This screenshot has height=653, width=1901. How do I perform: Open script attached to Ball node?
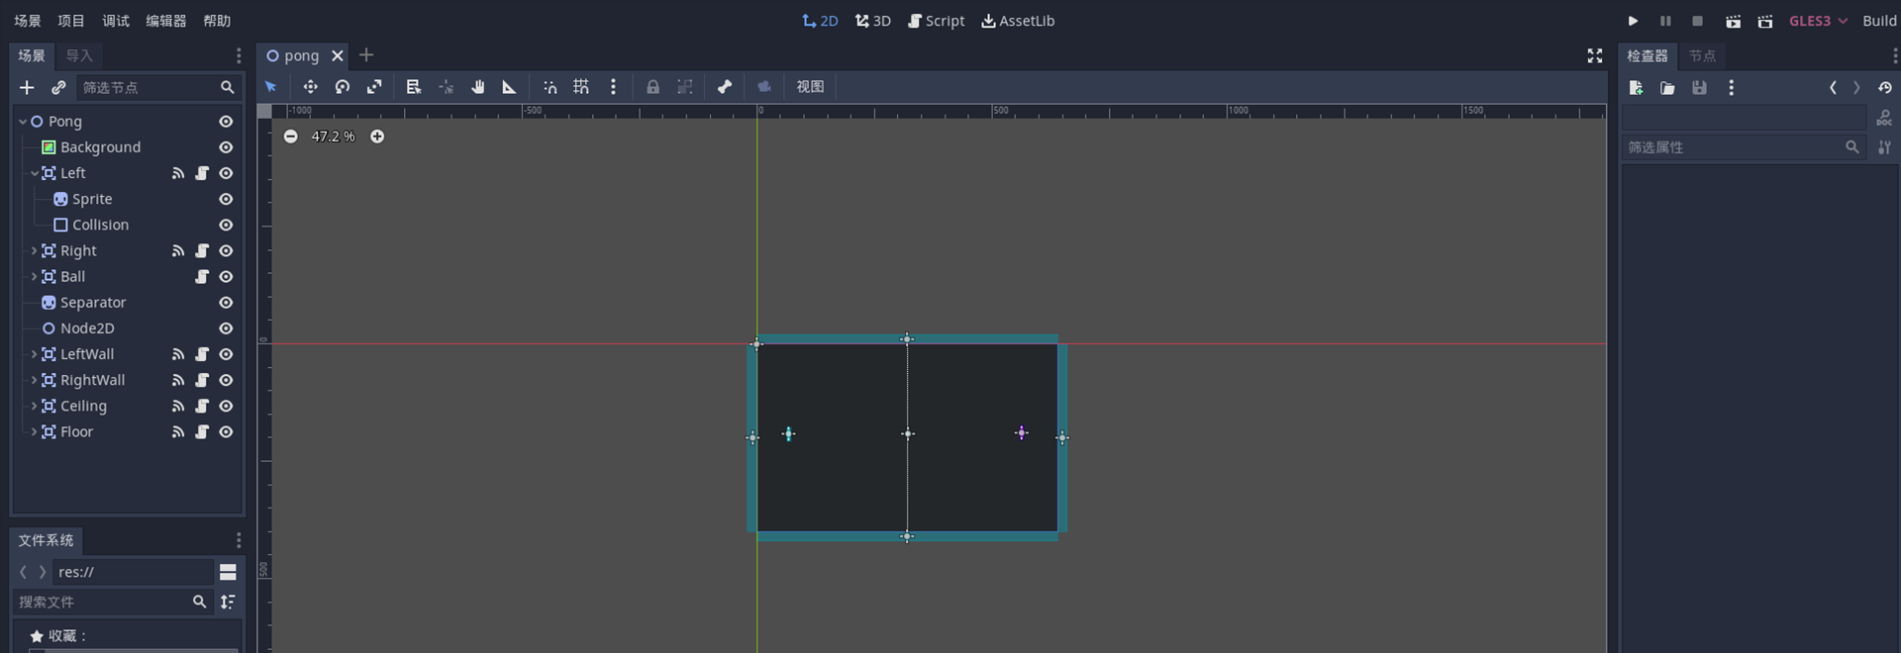pos(202,277)
